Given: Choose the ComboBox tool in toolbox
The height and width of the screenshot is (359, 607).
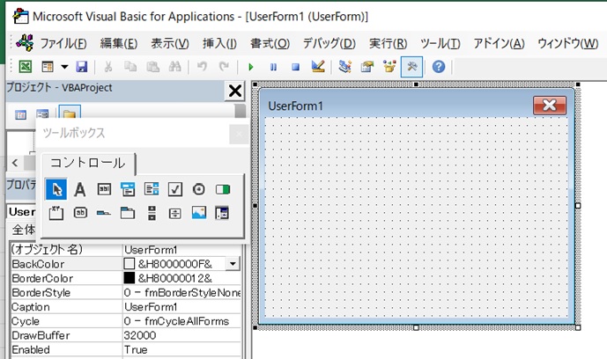Looking at the screenshot, I should click(128, 189).
